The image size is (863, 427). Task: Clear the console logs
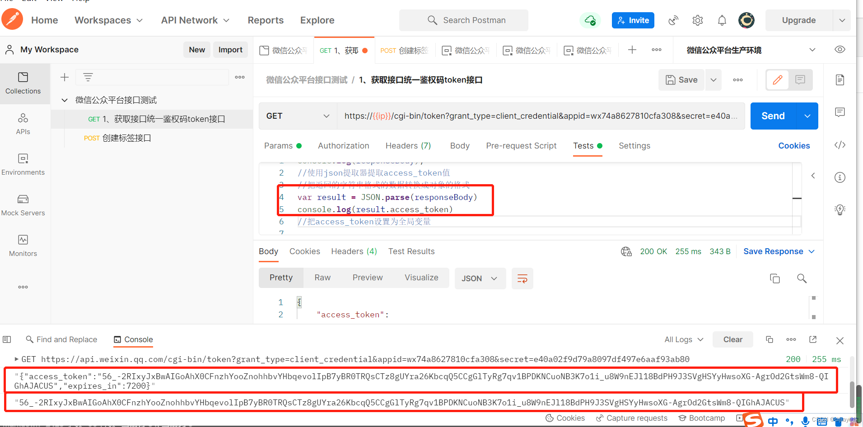point(732,339)
